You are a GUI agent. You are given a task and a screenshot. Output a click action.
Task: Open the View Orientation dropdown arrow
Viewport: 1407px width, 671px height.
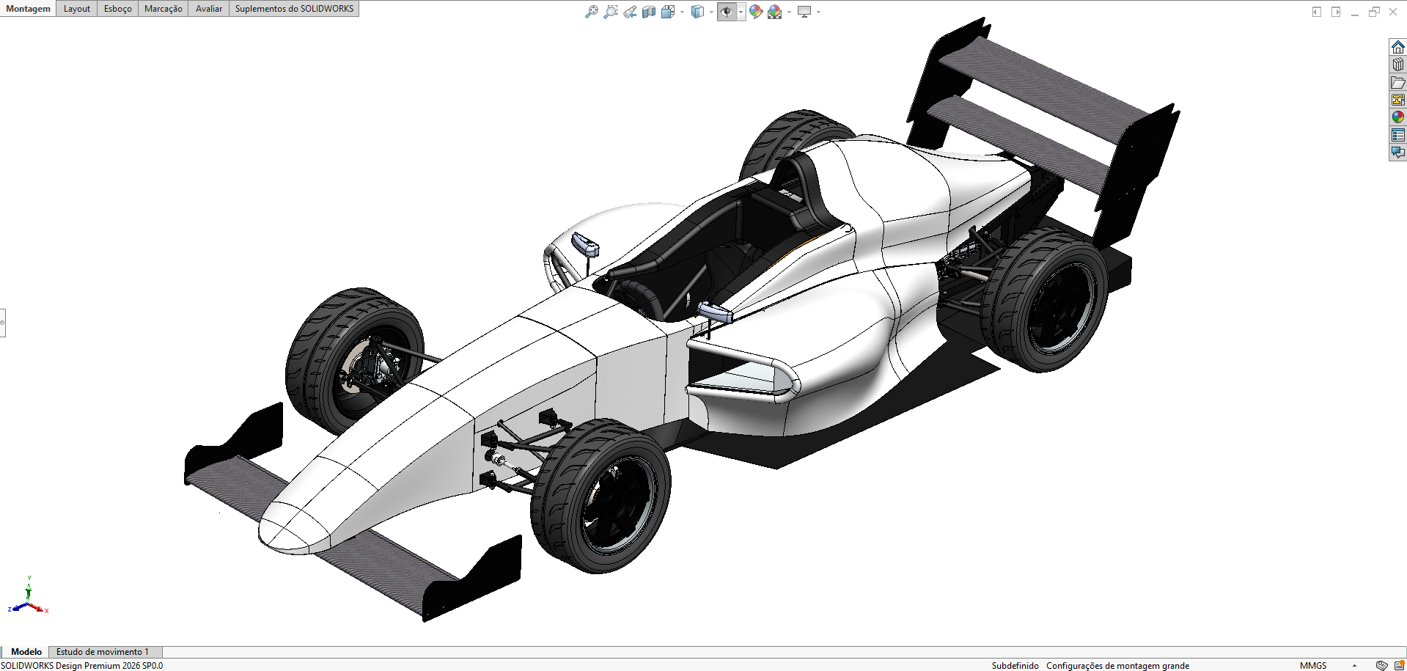click(682, 12)
